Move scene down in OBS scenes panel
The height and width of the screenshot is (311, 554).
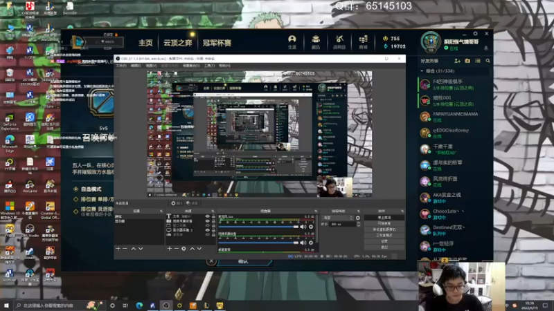141,249
